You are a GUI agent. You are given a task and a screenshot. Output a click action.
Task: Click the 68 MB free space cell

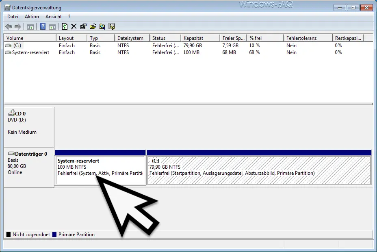tap(229, 52)
